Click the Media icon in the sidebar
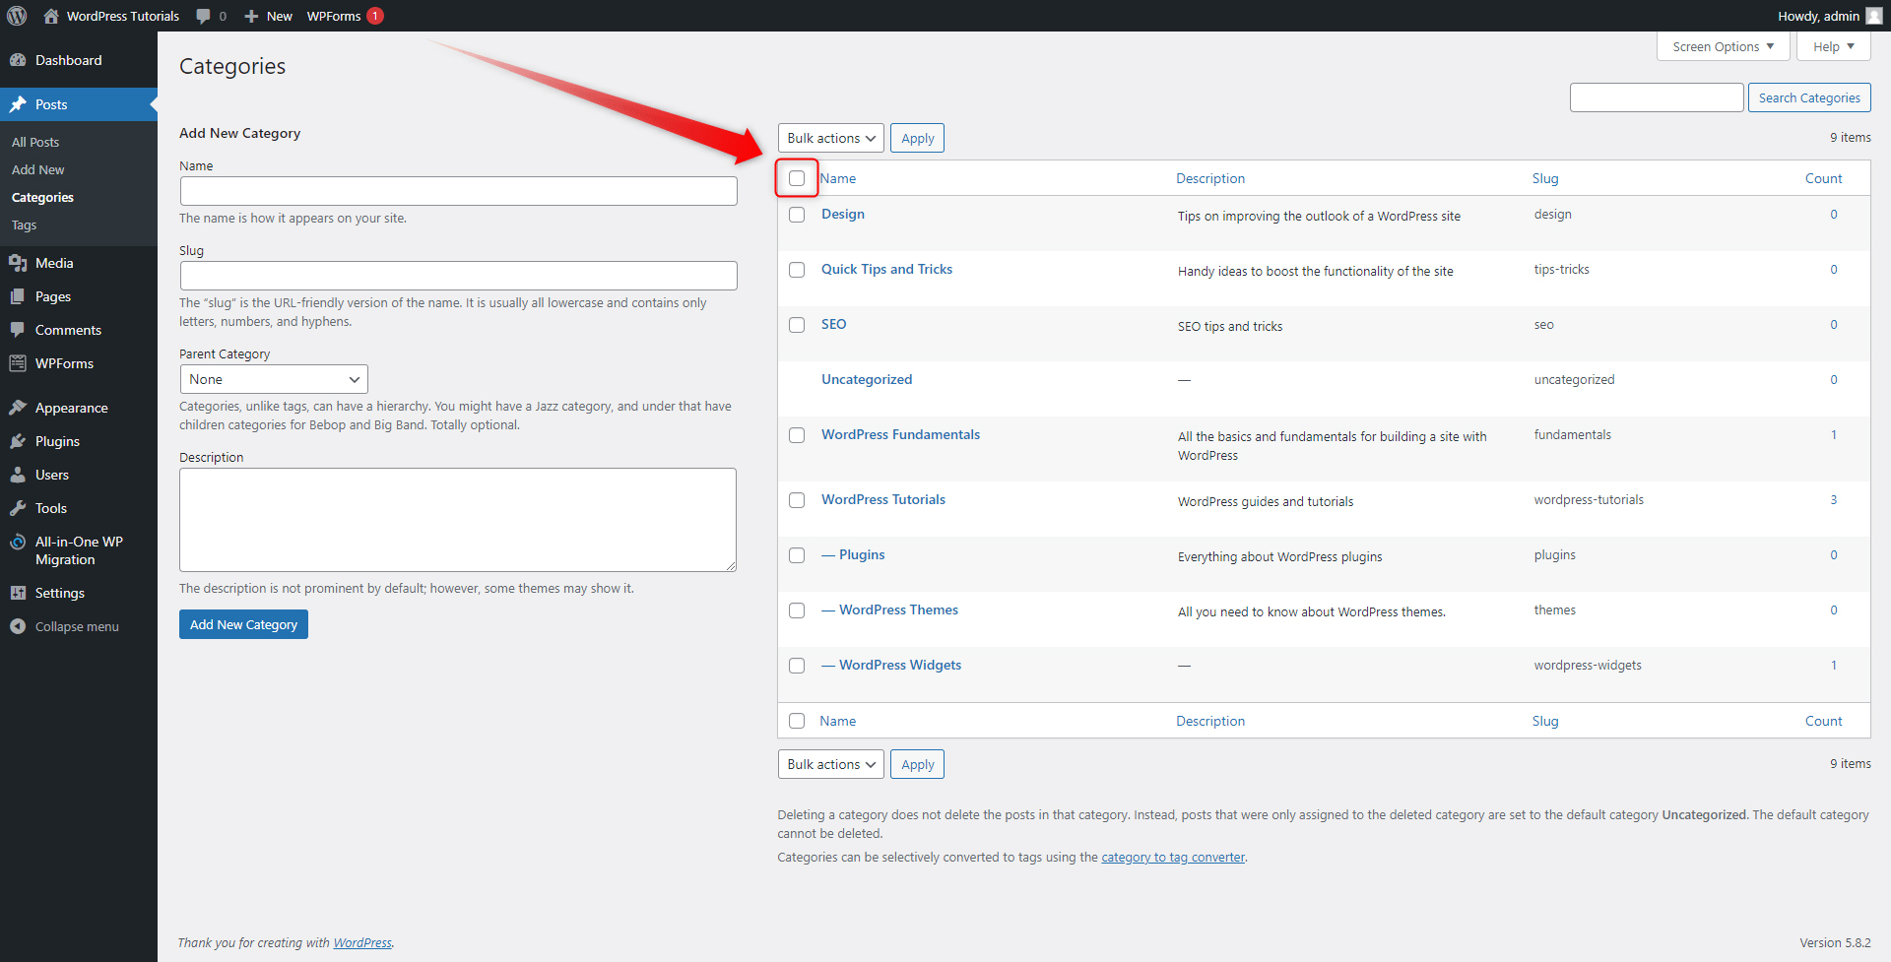This screenshot has width=1891, height=962. click(x=18, y=263)
